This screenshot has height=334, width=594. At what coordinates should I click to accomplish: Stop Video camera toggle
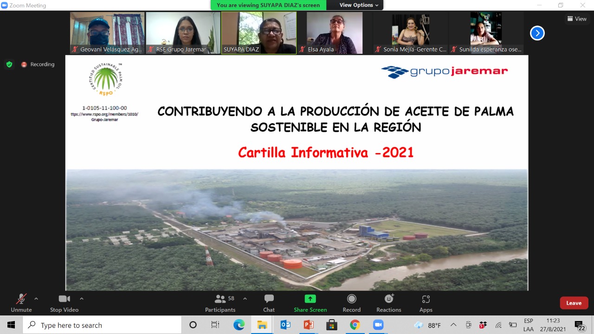64,303
